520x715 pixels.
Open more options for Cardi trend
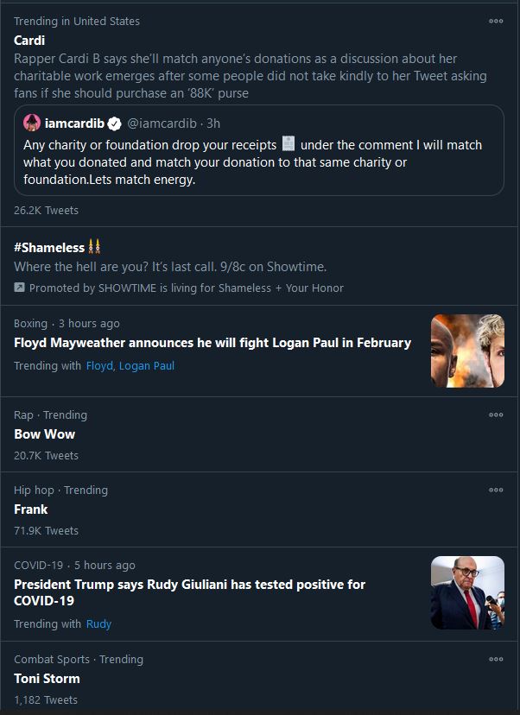pyautogui.click(x=496, y=21)
